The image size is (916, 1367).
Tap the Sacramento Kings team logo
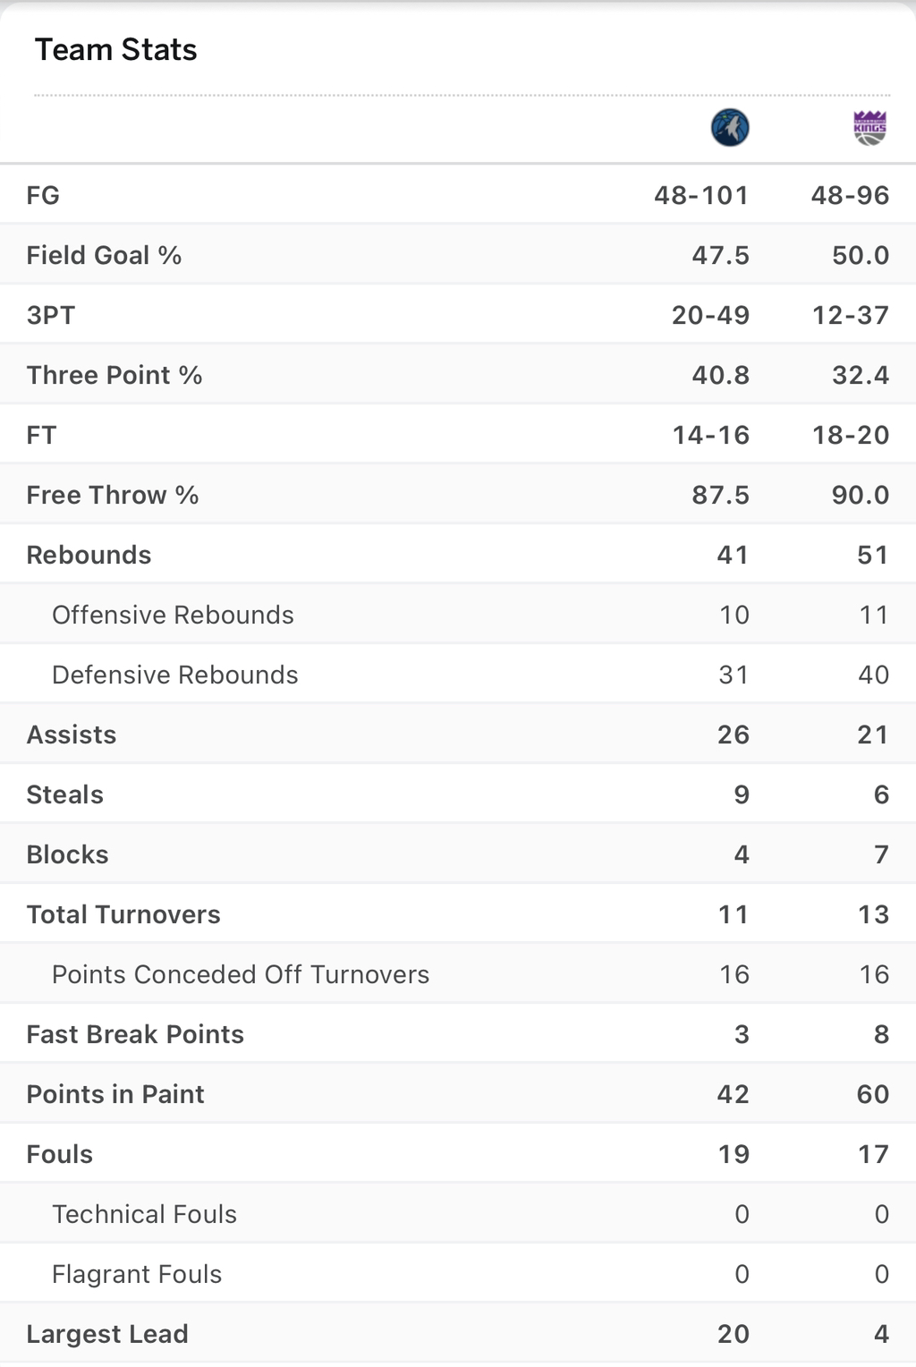869,128
